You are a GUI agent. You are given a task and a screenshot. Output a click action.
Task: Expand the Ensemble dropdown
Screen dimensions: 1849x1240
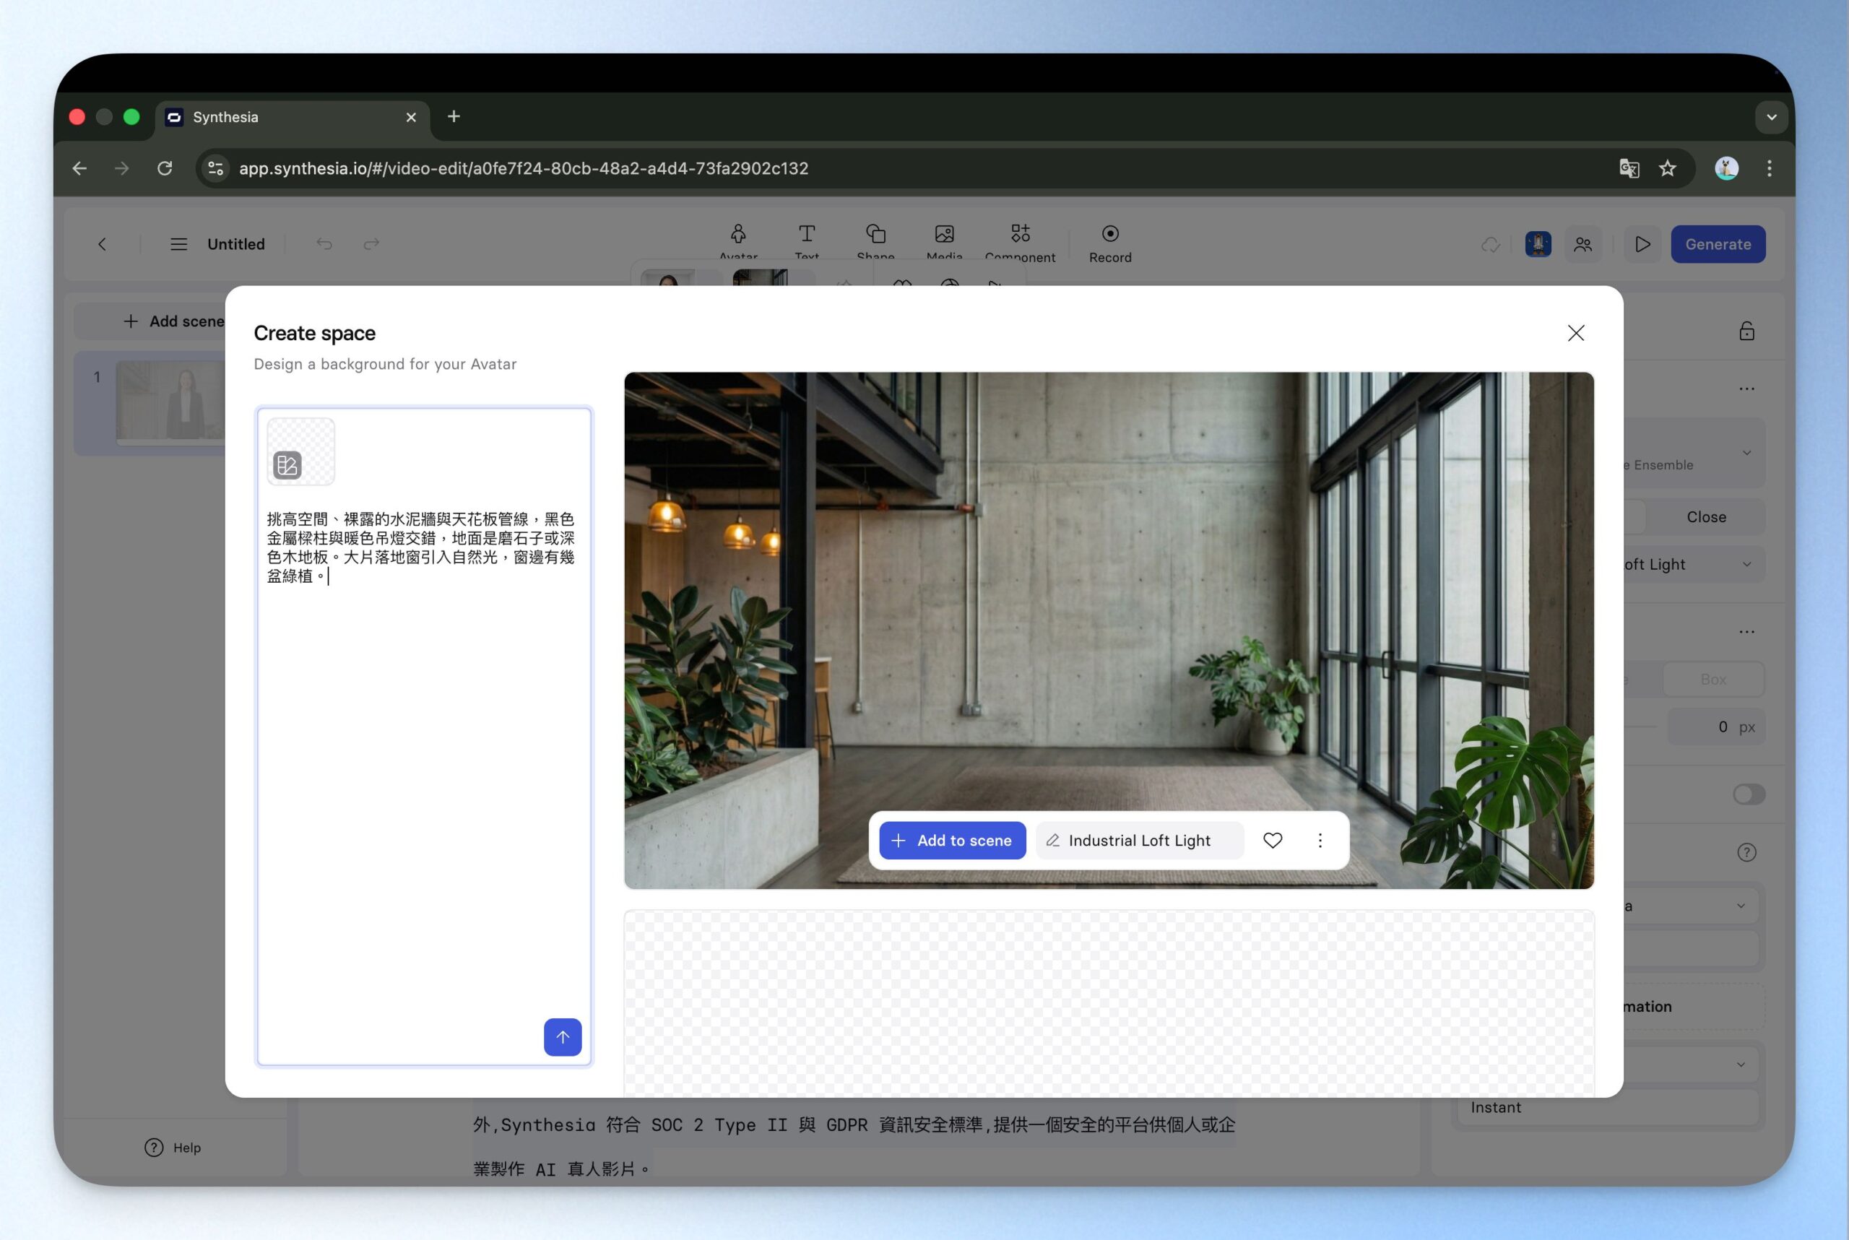[1746, 453]
